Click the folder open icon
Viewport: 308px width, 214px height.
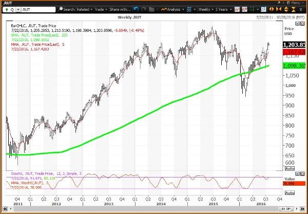151,9
